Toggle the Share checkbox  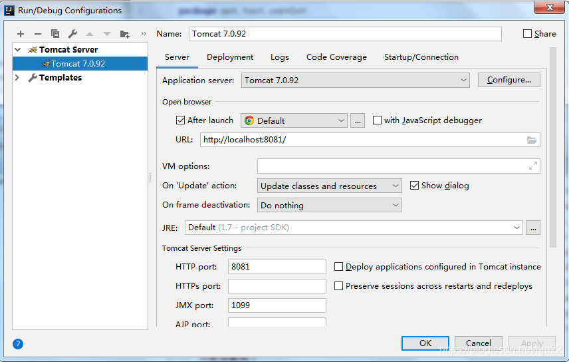point(527,34)
